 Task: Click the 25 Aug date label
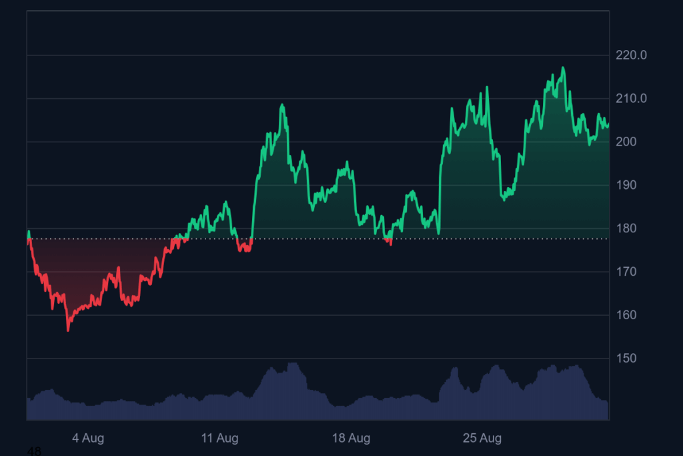click(482, 438)
